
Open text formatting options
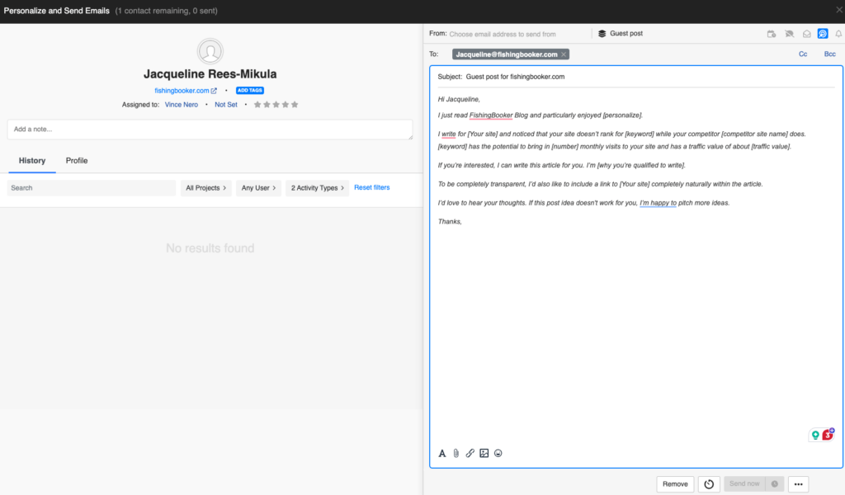pos(441,453)
